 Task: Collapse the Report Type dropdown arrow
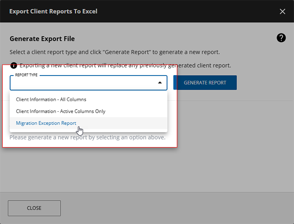click(x=160, y=83)
